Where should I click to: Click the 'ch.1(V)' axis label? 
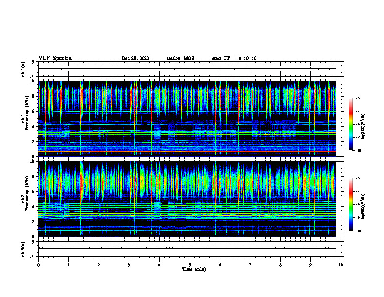23,69
